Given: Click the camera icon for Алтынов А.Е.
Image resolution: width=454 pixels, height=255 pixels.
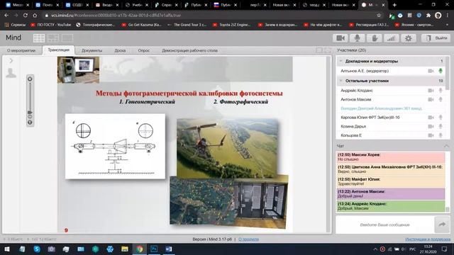Looking at the screenshot, I should tap(431, 71).
